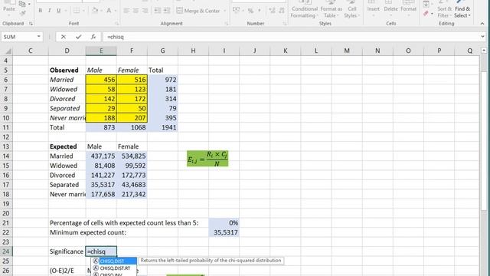Click the Observed header cell

tap(67, 70)
